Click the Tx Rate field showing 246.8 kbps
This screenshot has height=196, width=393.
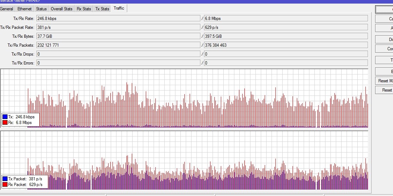[x=118, y=18]
